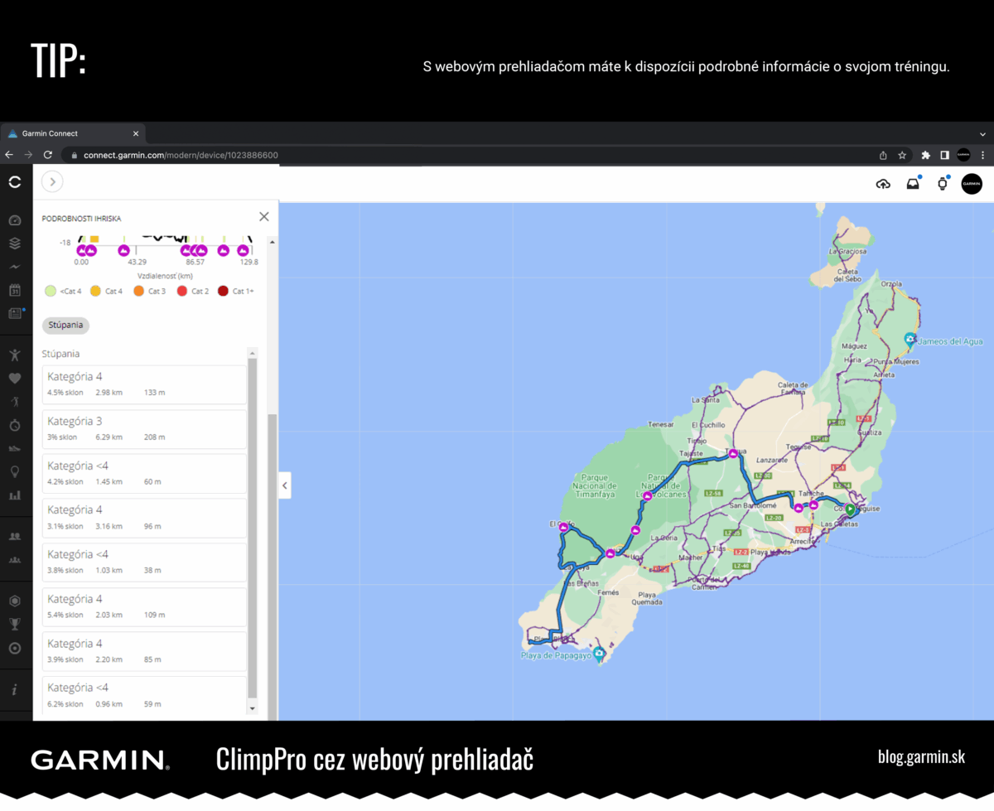Screen dimensions: 994x811
Task: Open the Garmin profile avatar in page header
Action: pos(972,184)
